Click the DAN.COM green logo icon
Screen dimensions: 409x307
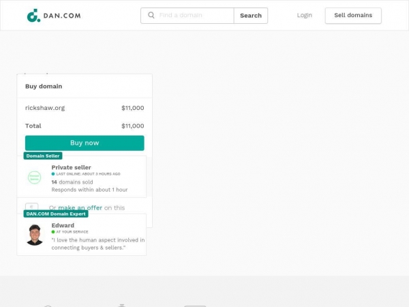33,16
